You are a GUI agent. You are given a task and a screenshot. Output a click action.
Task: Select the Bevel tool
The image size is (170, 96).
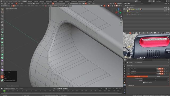pos(2,45)
